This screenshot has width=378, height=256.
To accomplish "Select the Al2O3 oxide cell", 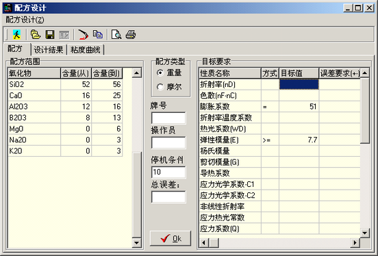I will click(34, 107).
